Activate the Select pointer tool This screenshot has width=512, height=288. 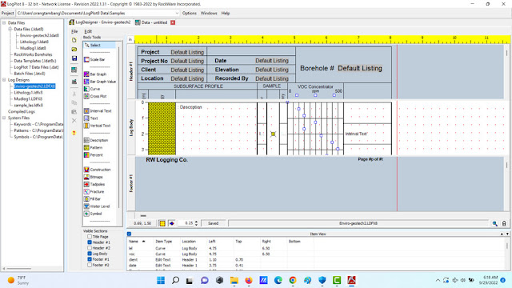coord(99,45)
